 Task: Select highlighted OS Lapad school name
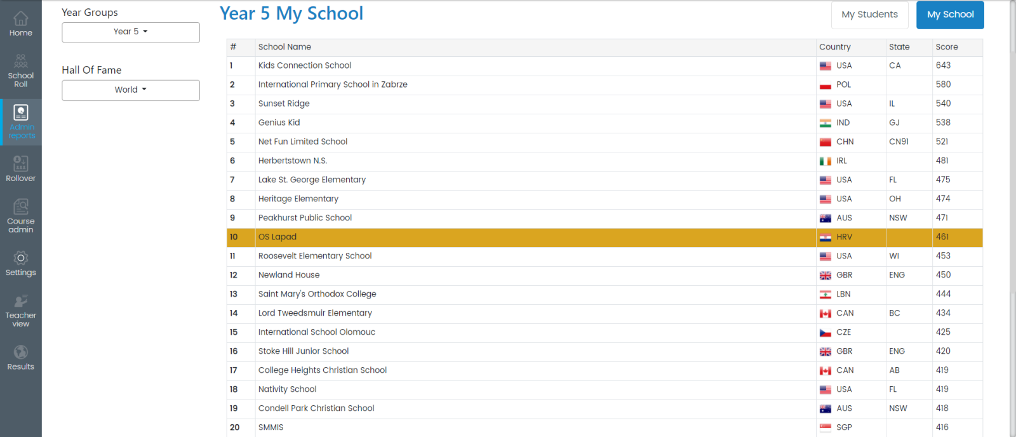click(277, 237)
